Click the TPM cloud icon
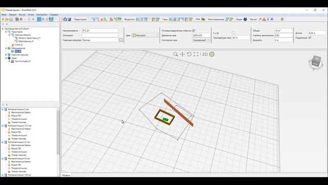Screen dimensions: 328x185 pyautogui.click(x=203, y=20)
